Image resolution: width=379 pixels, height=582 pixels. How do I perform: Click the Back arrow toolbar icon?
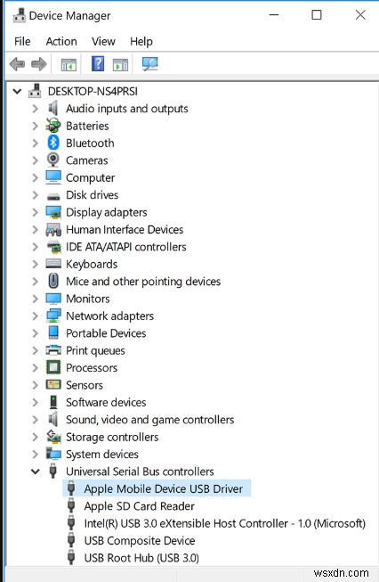pos(17,64)
